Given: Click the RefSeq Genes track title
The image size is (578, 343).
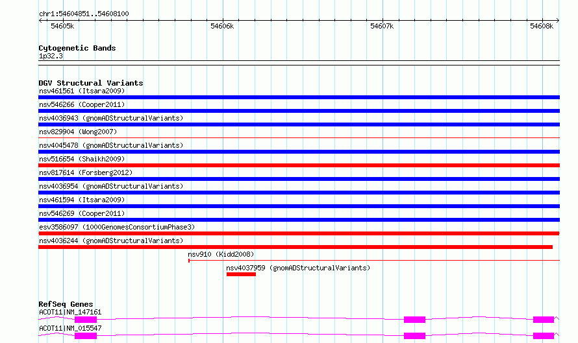Looking at the screenshot, I should [66, 304].
